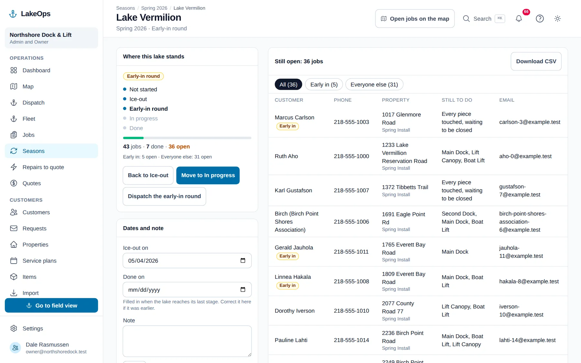Click the In progress stage item

[x=143, y=118]
